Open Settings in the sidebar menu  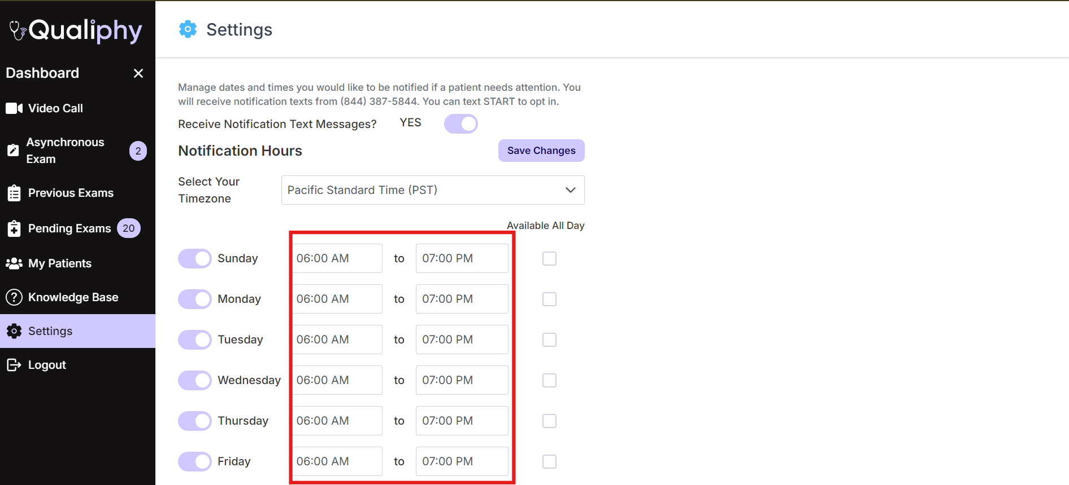pyautogui.click(x=50, y=331)
